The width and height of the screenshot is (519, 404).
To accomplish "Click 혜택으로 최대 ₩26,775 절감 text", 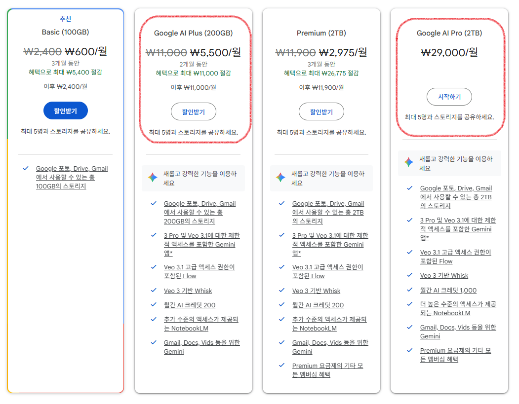I will (321, 73).
